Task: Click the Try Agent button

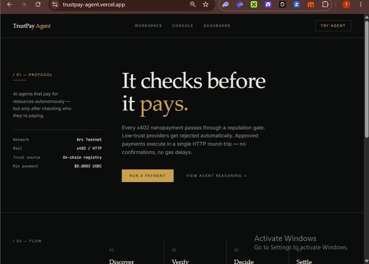Action: pos(333,26)
